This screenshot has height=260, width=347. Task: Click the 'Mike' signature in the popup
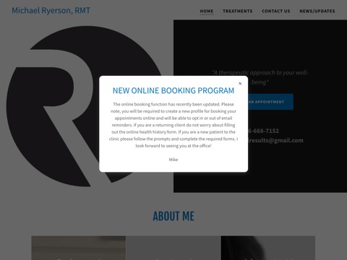(x=173, y=160)
